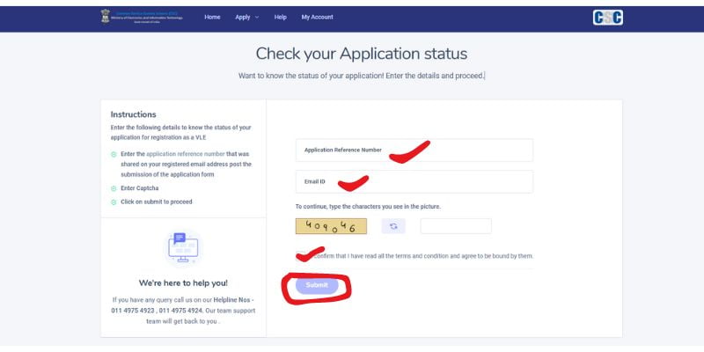Click the 'Check your Application status' heading
The width and height of the screenshot is (704, 352).
(362, 54)
